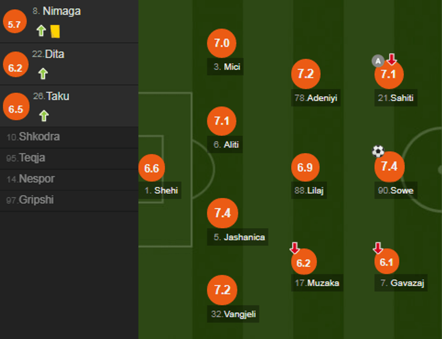Click Sowe's 7.4 rating circle
The width and height of the screenshot is (442, 339).
[x=389, y=167]
